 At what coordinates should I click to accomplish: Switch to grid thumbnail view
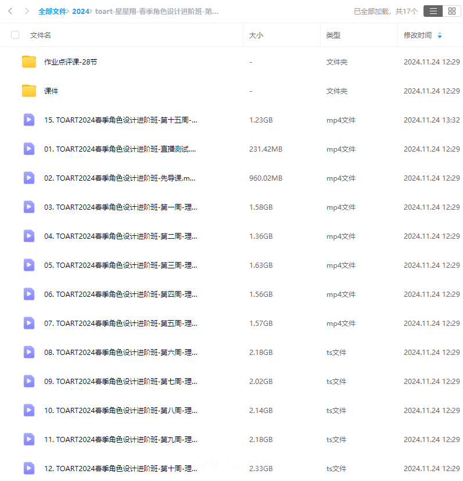tap(451, 11)
